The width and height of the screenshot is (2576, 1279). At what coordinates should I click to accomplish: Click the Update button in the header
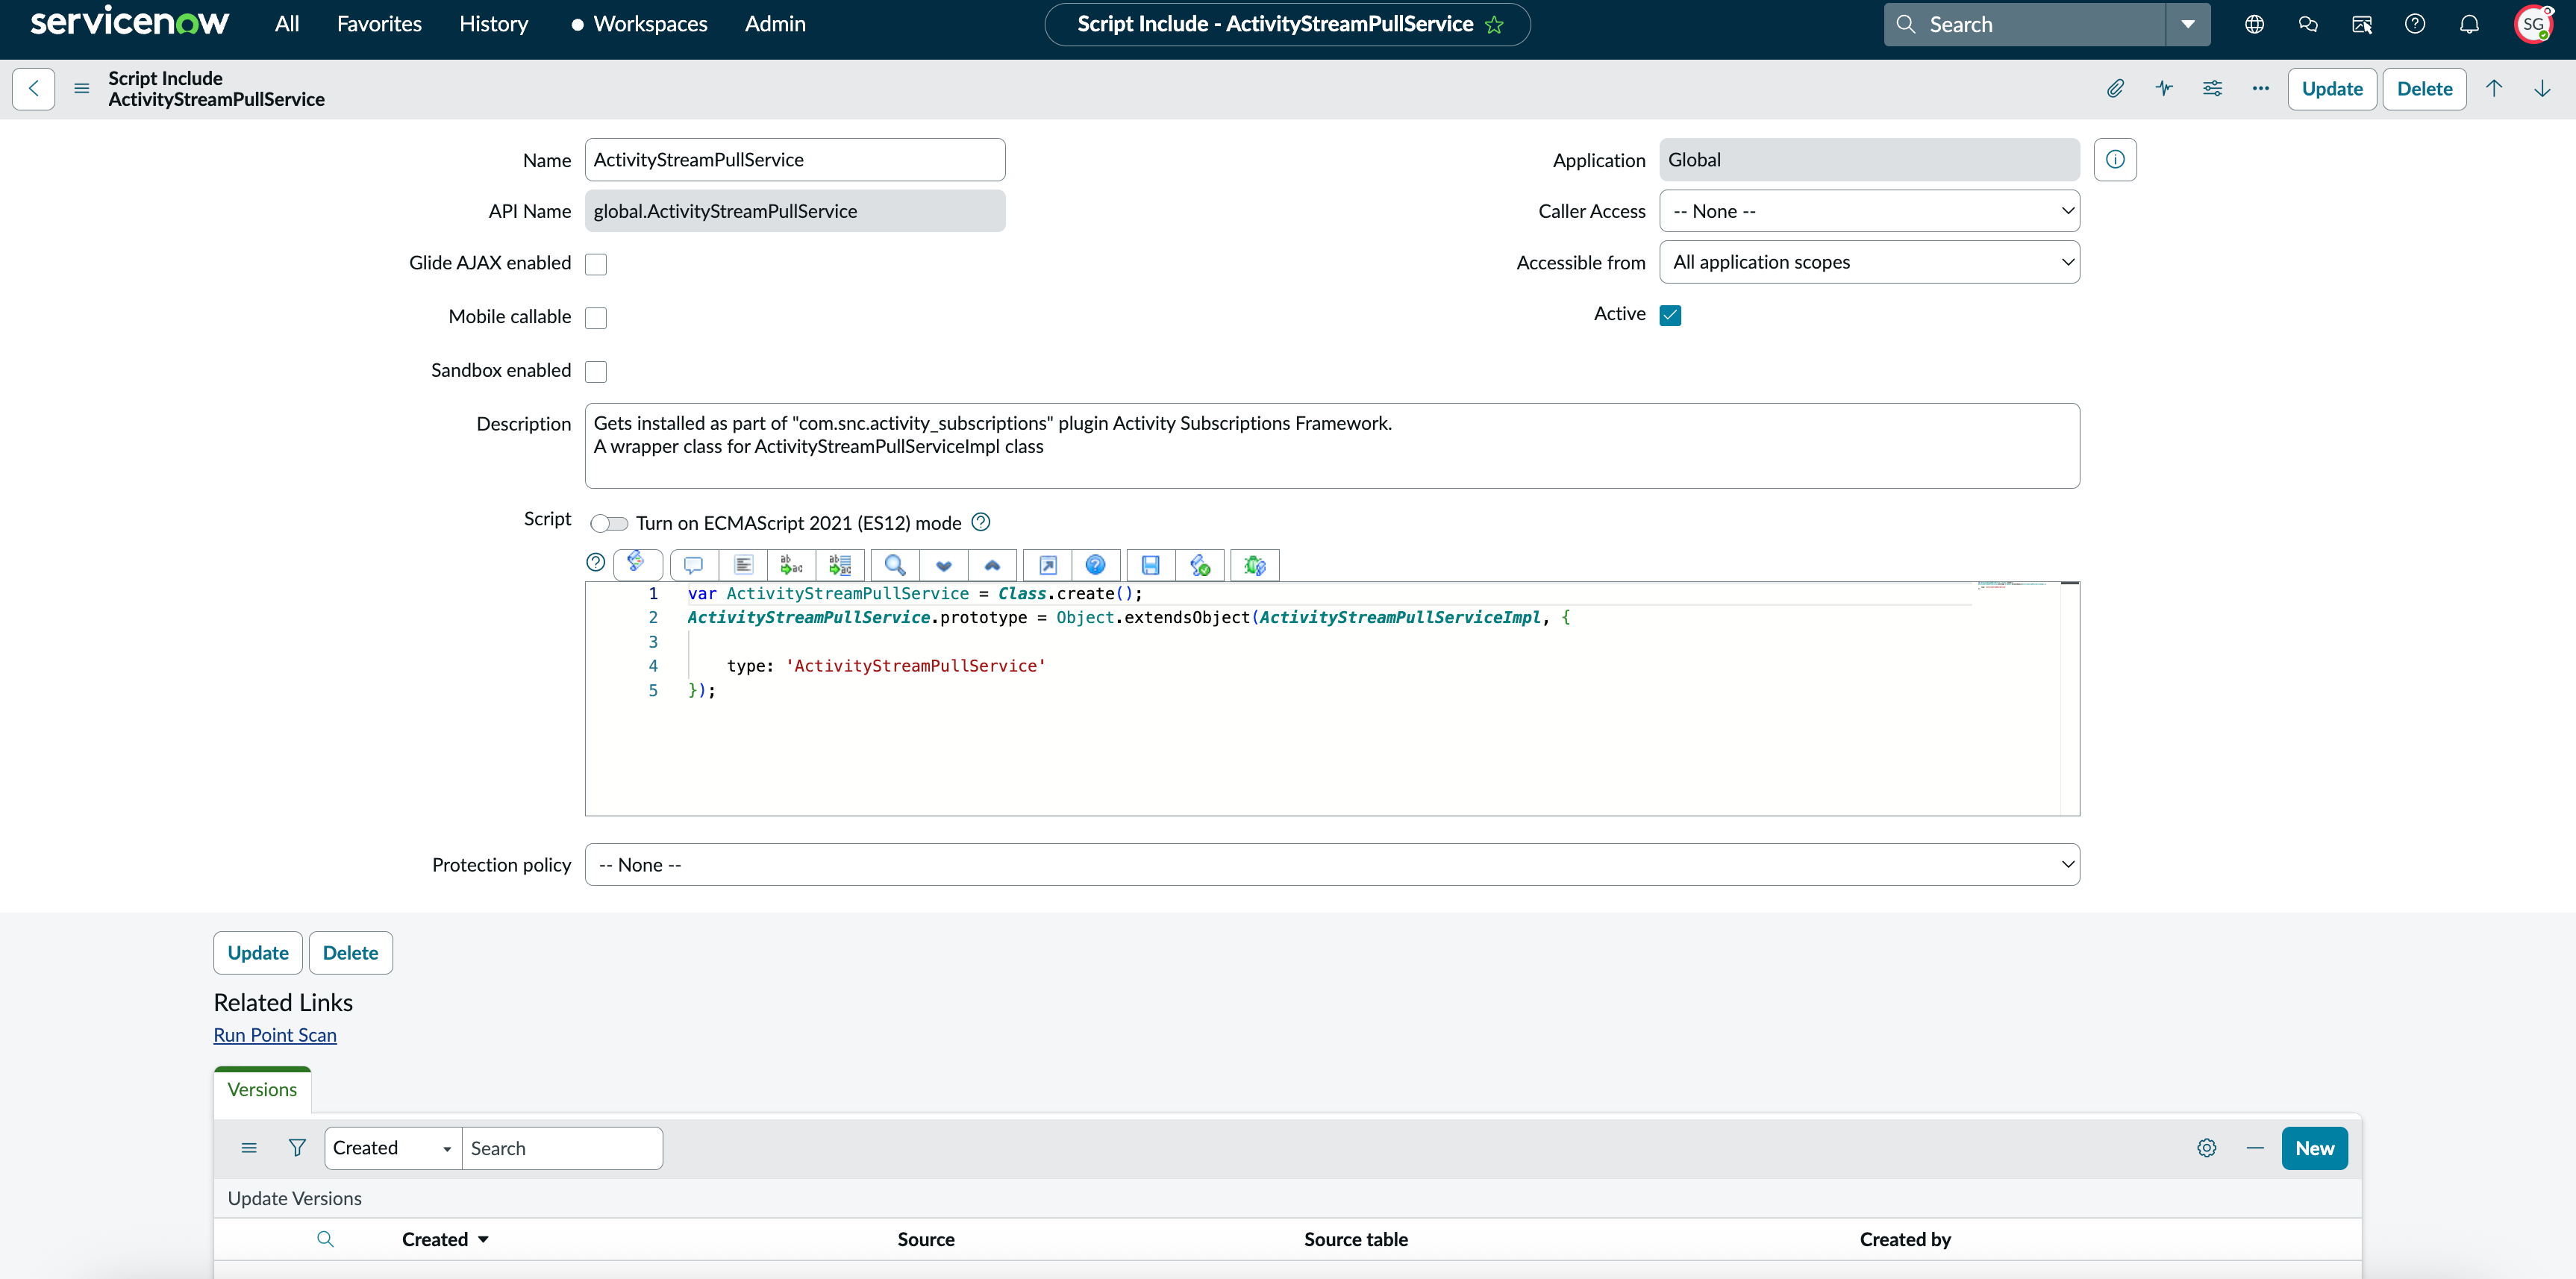pos(2332,88)
